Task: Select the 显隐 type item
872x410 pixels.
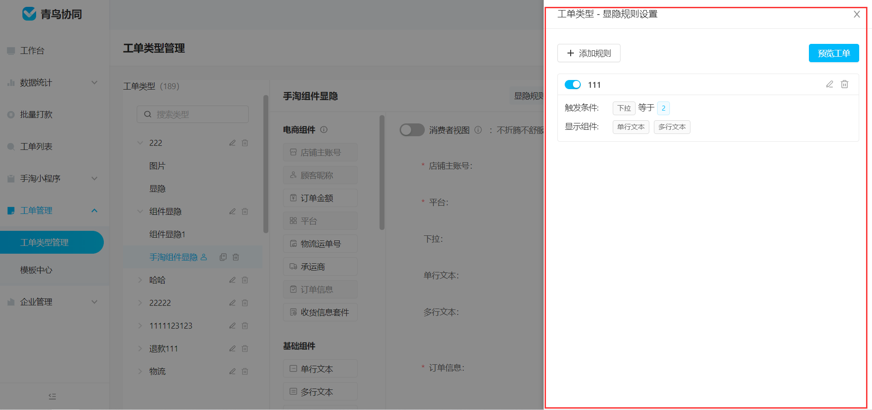Action: point(157,188)
